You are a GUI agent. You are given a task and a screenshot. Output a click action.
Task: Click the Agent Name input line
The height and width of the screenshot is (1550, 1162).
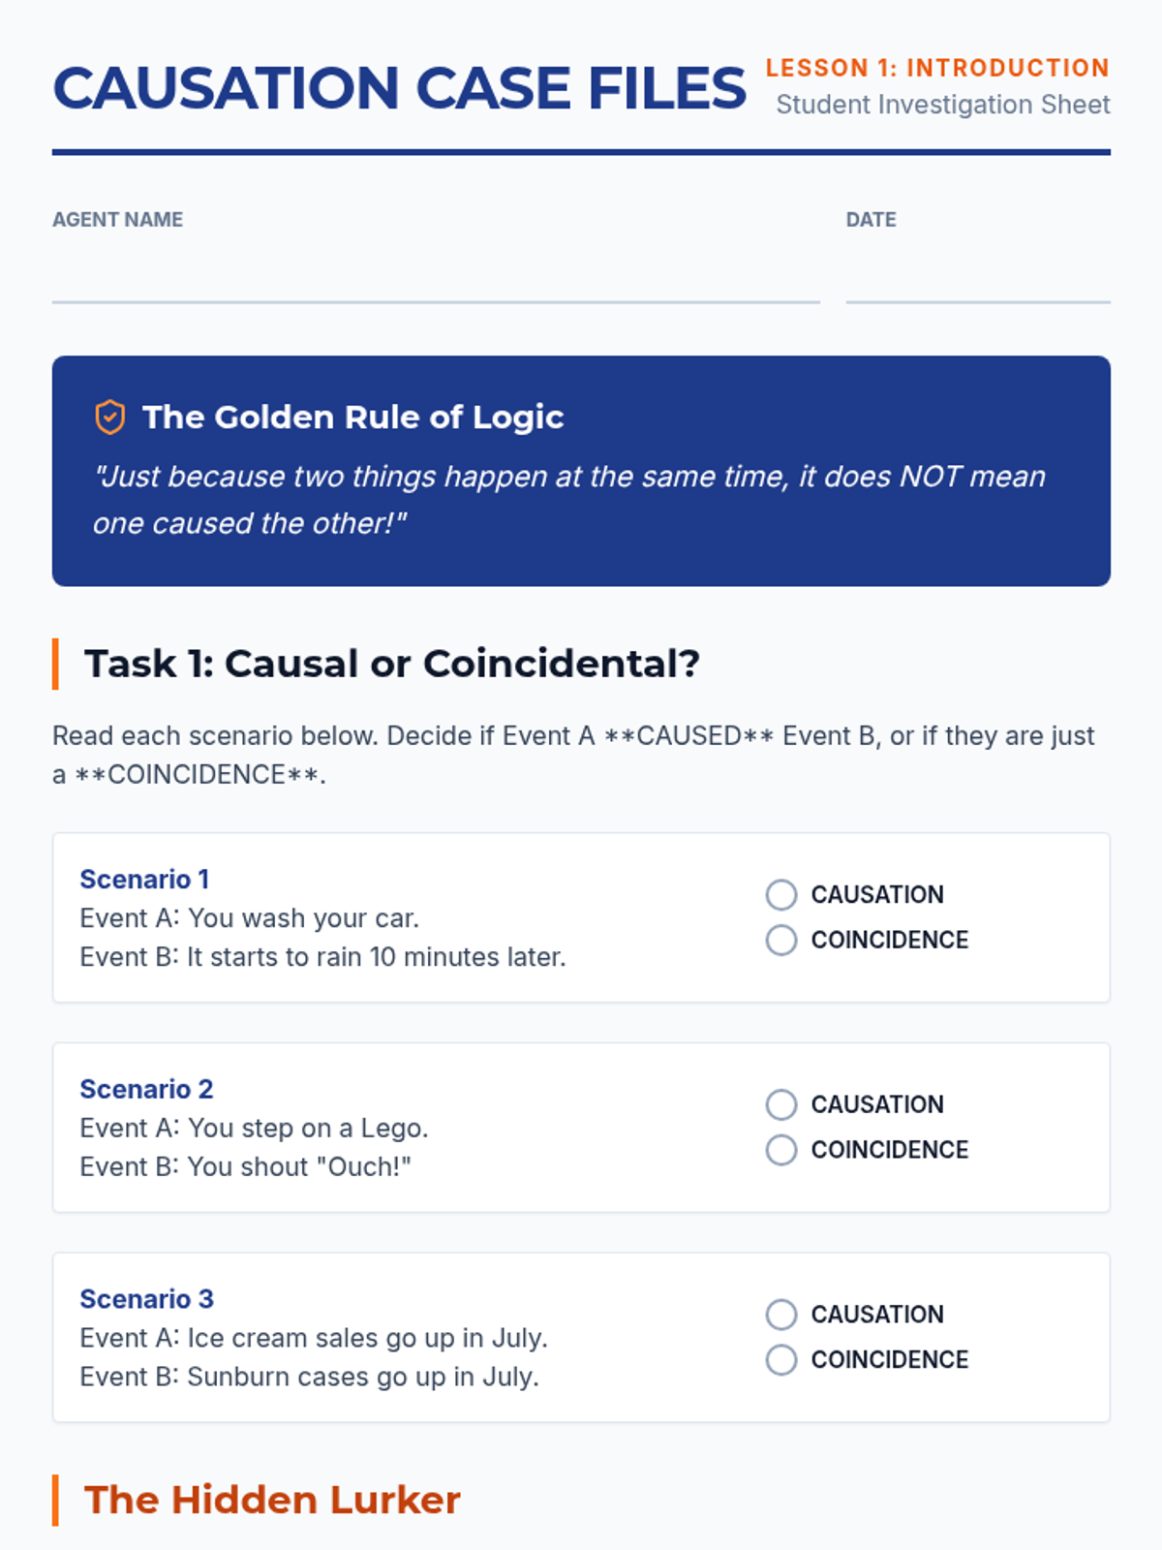(436, 281)
